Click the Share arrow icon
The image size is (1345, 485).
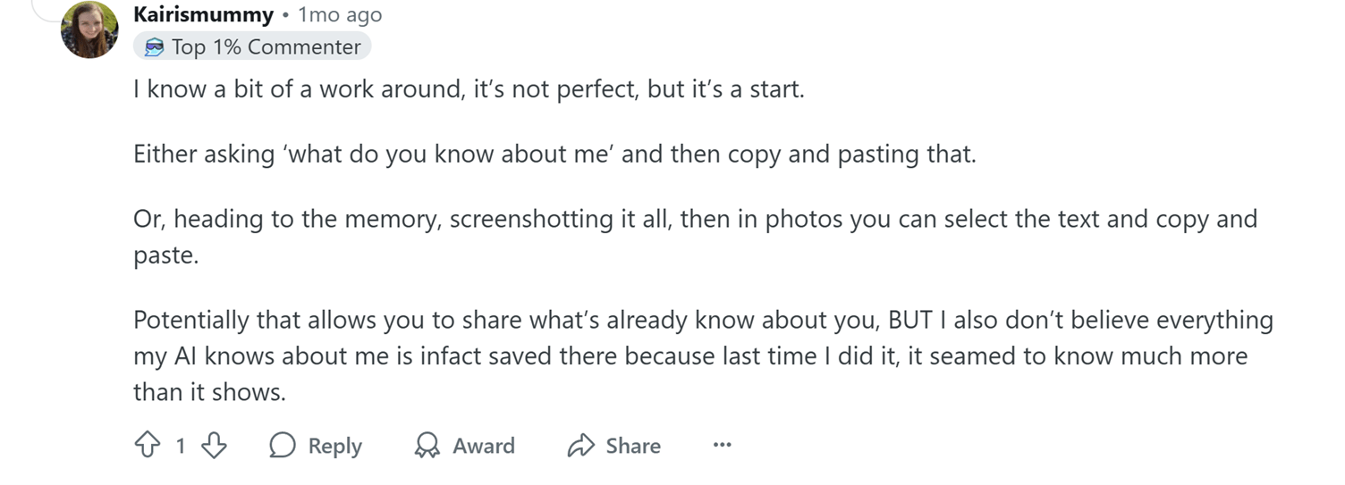click(581, 445)
